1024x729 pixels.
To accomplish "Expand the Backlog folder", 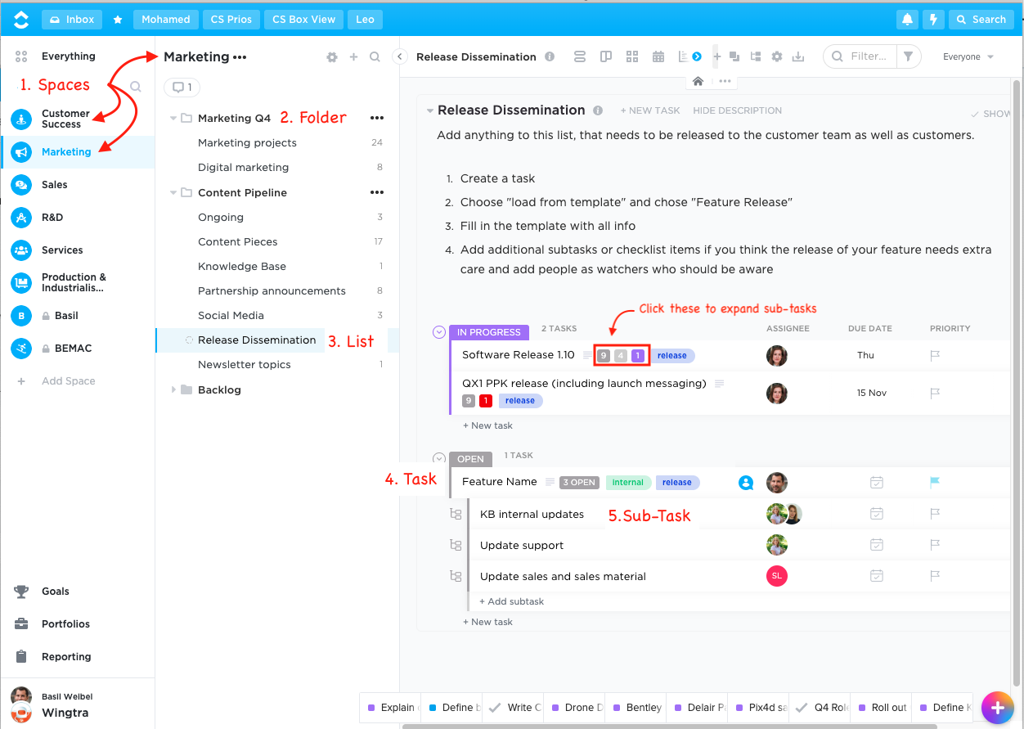I will [x=173, y=390].
